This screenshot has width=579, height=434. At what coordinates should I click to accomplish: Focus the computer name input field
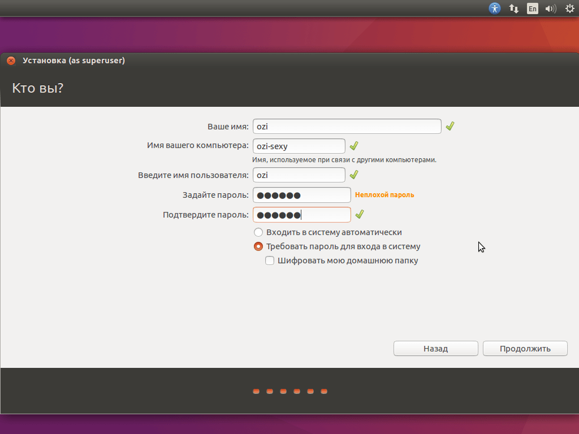pyautogui.click(x=299, y=146)
